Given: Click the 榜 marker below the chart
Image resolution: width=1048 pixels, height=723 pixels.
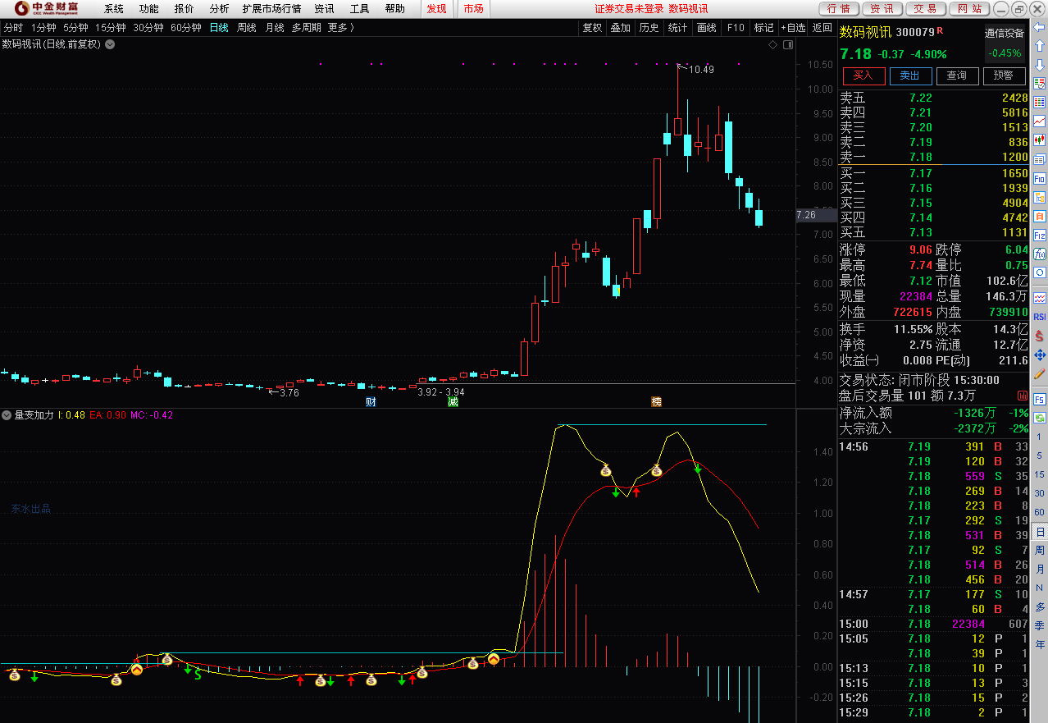Looking at the screenshot, I should pyautogui.click(x=656, y=401).
